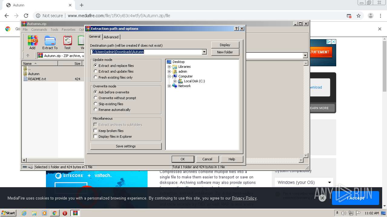Open the Windows (your OS) dropdown
The image size is (387, 217).
tap(304, 182)
